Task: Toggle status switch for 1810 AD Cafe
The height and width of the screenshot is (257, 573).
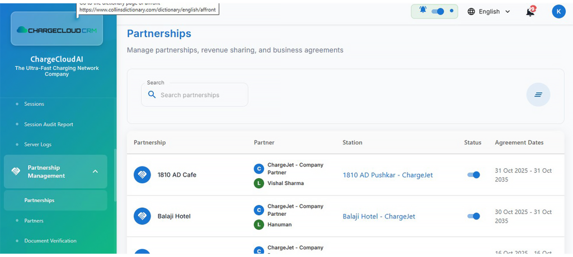Action: pos(473,175)
